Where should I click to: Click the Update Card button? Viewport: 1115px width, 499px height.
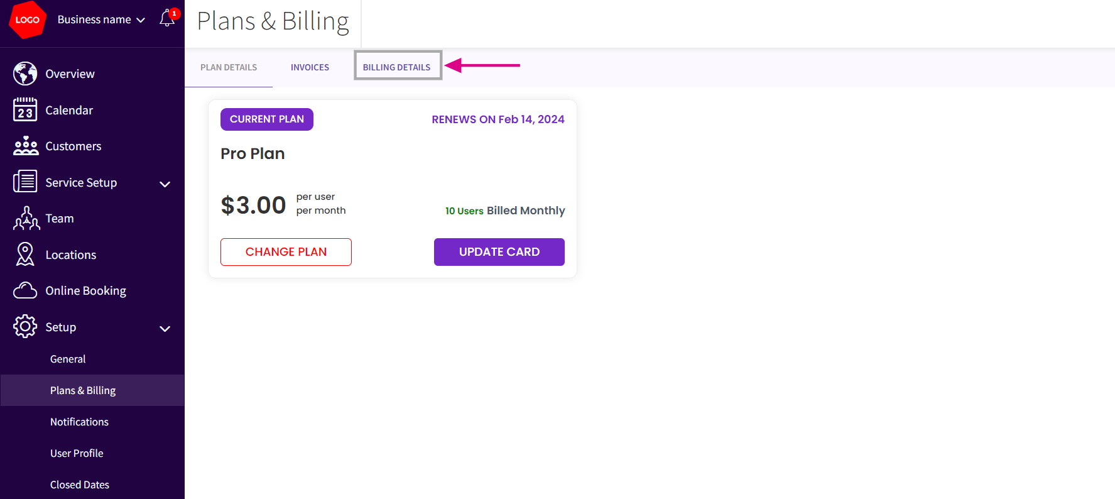(499, 252)
